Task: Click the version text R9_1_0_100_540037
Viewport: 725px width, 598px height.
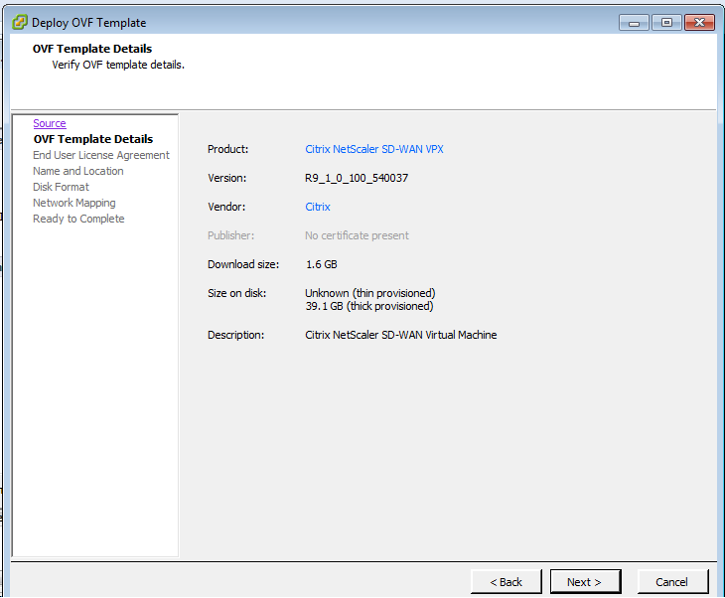Action: tap(357, 178)
